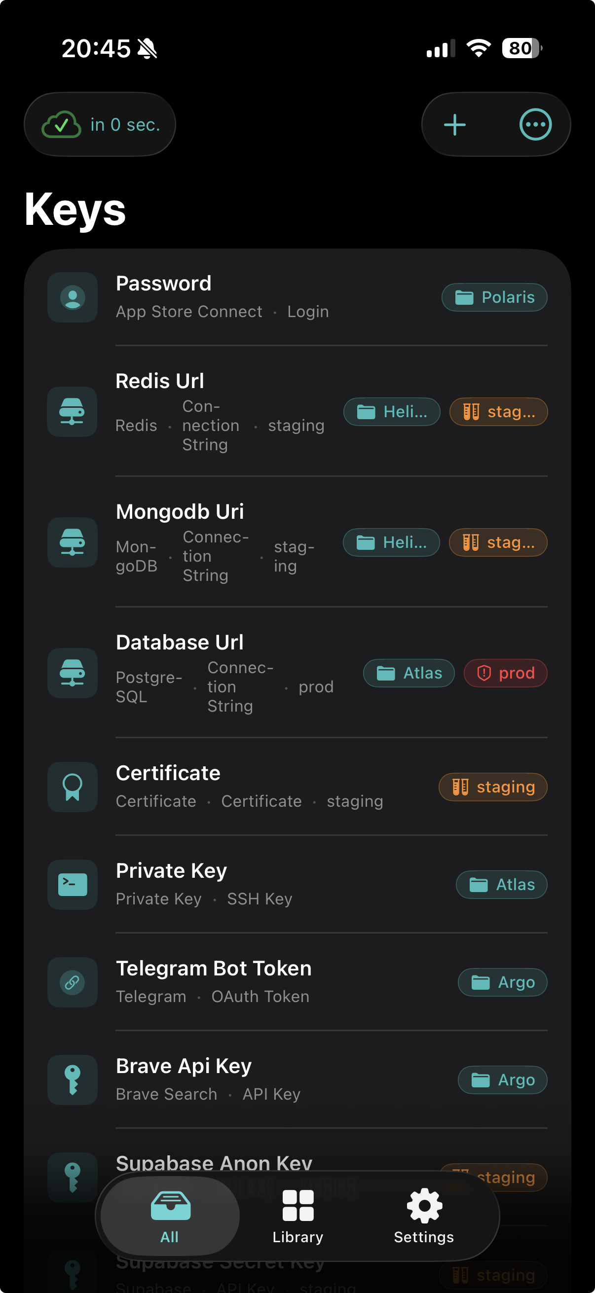Image resolution: width=595 pixels, height=1293 pixels.
Task: Open the Mongodb Uri entry title
Action: (x=180, y=511)
